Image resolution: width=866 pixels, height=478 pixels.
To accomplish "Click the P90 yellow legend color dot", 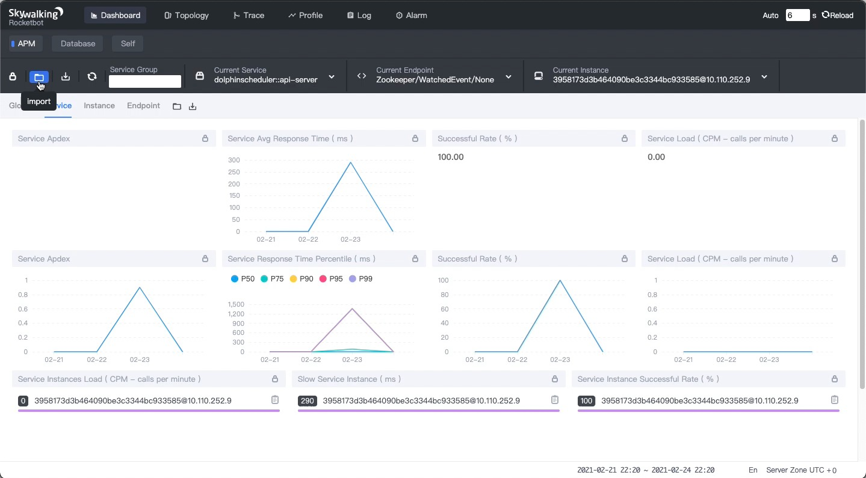I will [x=294, y=279].
